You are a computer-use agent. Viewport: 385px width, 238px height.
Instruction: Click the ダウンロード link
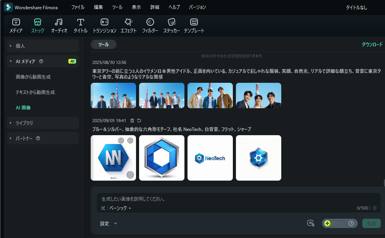[x=372, y=44]
